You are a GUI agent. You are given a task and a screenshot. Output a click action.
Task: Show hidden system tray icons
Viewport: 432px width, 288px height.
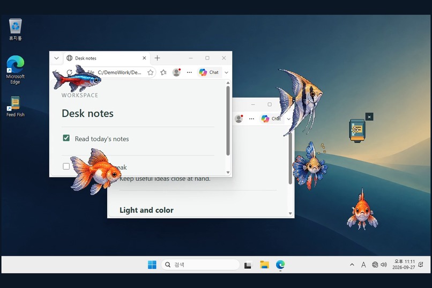click(x=352, y=264)
